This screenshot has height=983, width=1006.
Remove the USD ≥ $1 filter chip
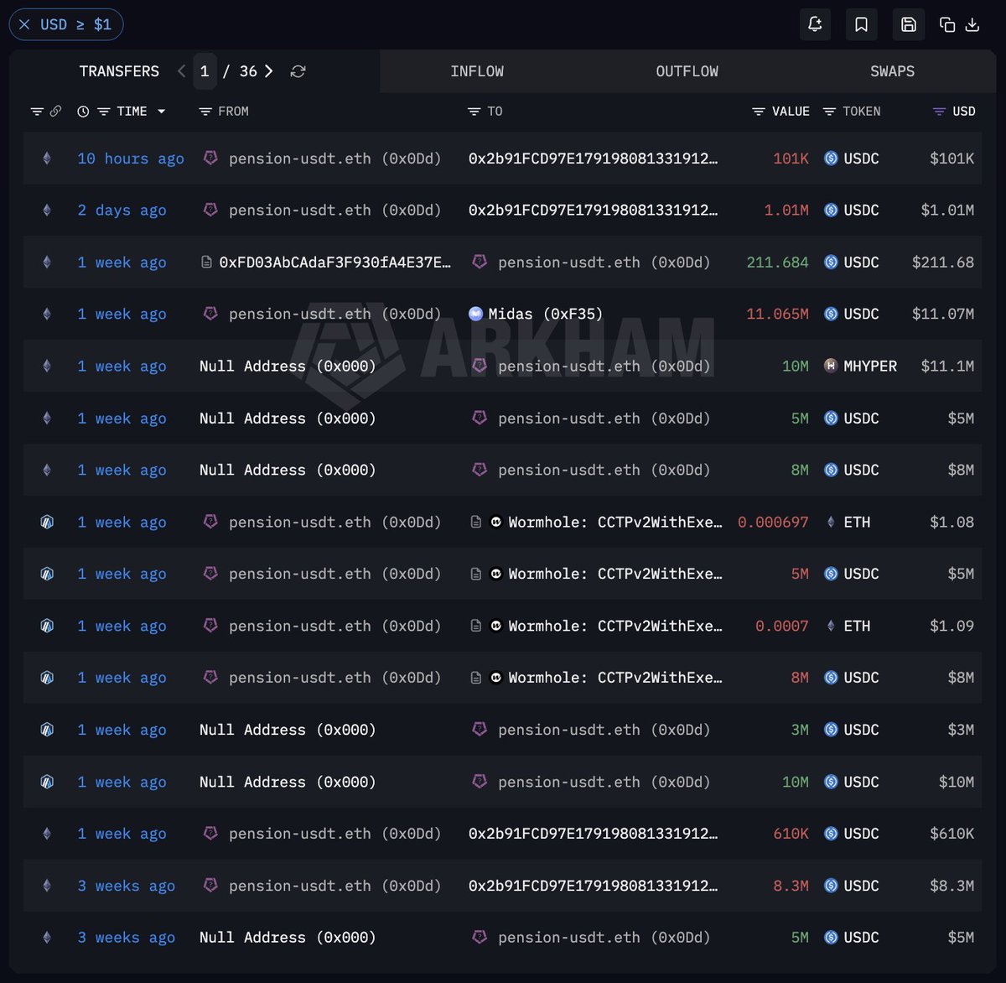(x=24, y=24)
